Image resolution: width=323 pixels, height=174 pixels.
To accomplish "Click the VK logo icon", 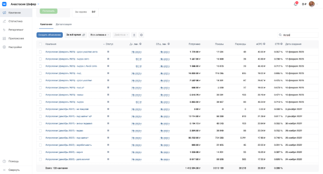I will (x=5, y=4).
